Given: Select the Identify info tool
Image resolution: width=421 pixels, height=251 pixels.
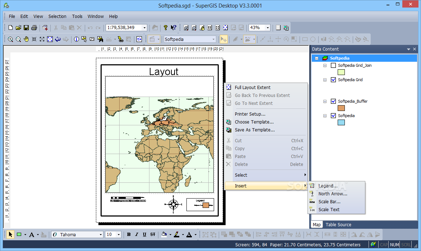Looking at the screenshot, I should tap(77, 39).
